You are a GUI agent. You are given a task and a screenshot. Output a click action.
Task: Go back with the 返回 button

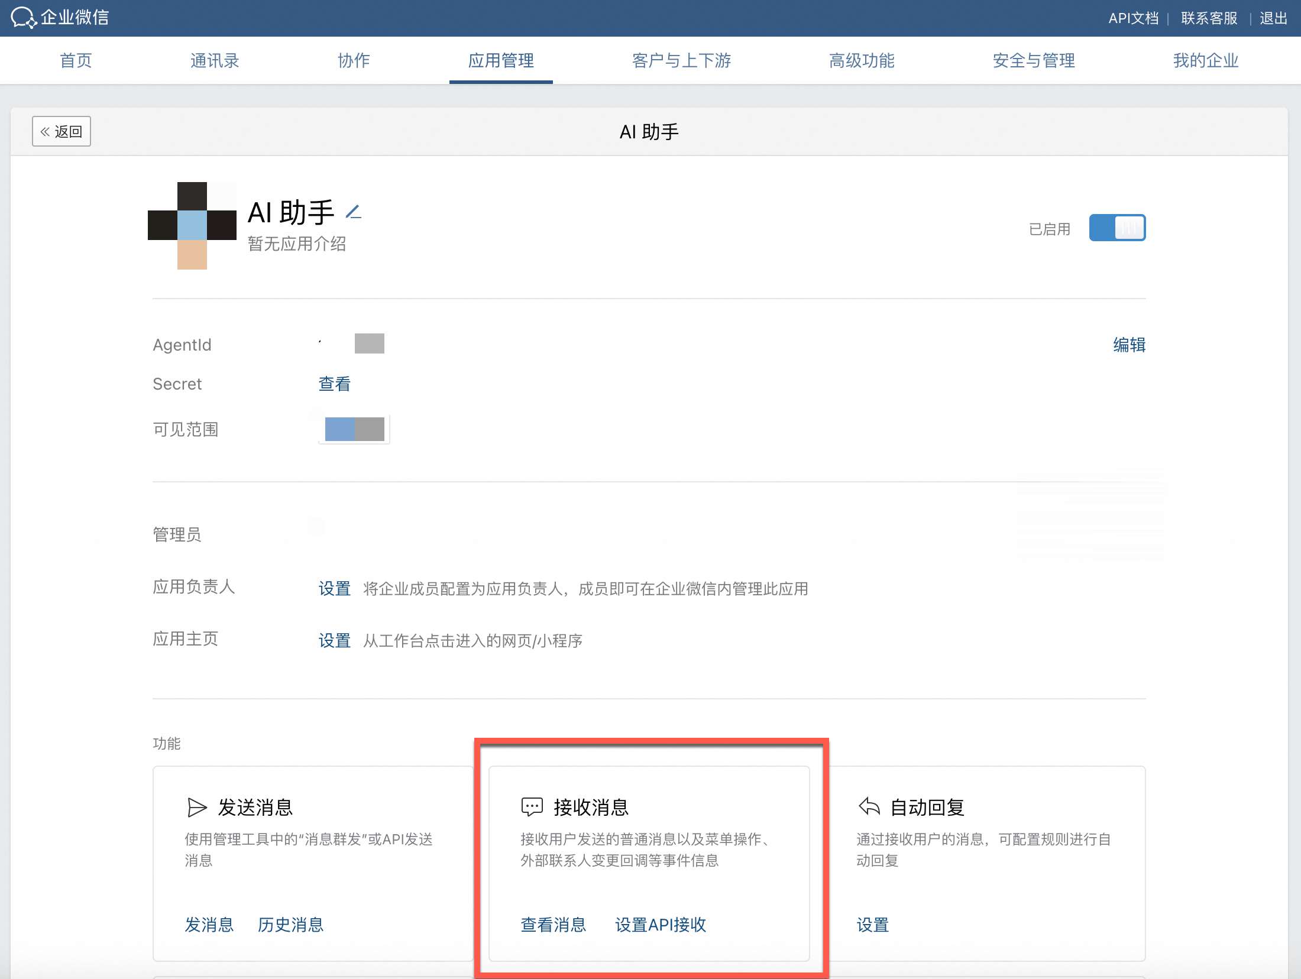pyautogui.click(x=62, y=131)
